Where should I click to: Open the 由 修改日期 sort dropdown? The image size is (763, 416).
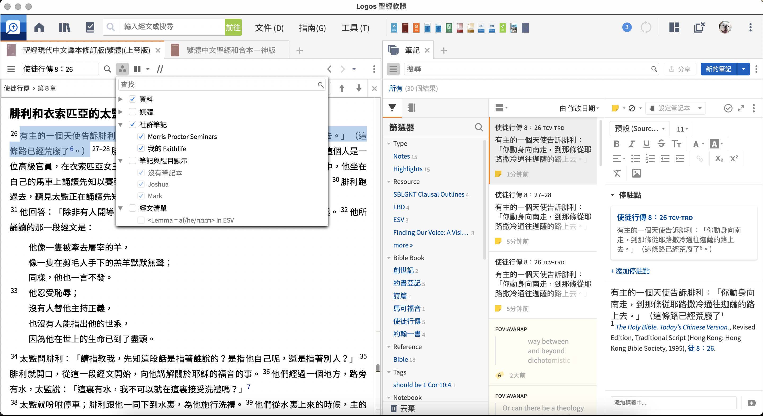coord(579,108)
